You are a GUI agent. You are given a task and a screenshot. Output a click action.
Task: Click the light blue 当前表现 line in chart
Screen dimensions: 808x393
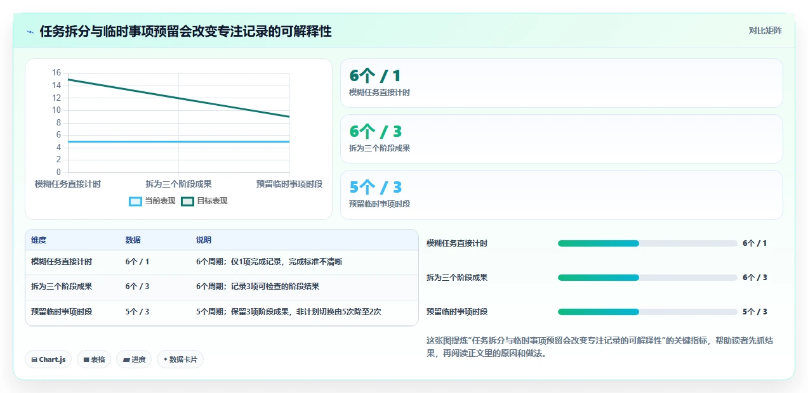click(x=178, y=141)
